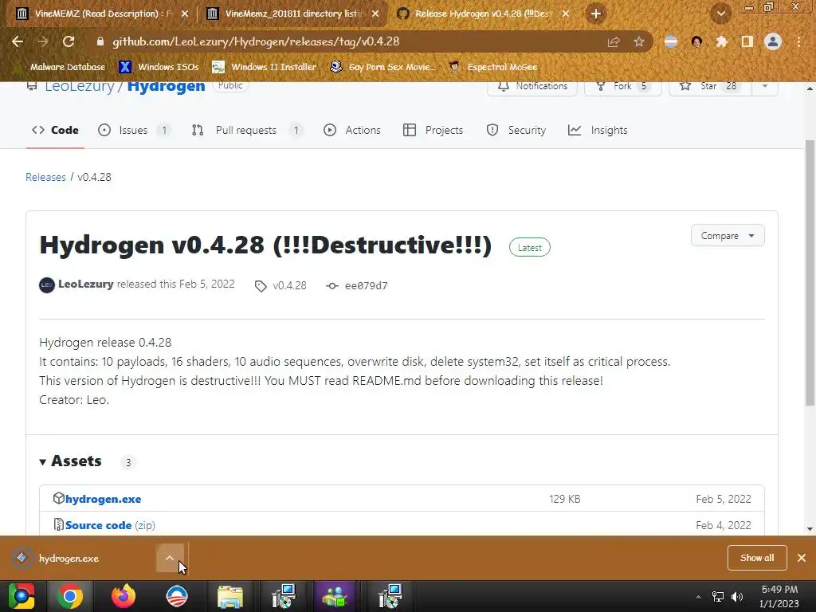Open the Actions tab
The image size is (816, 612).
352,130
